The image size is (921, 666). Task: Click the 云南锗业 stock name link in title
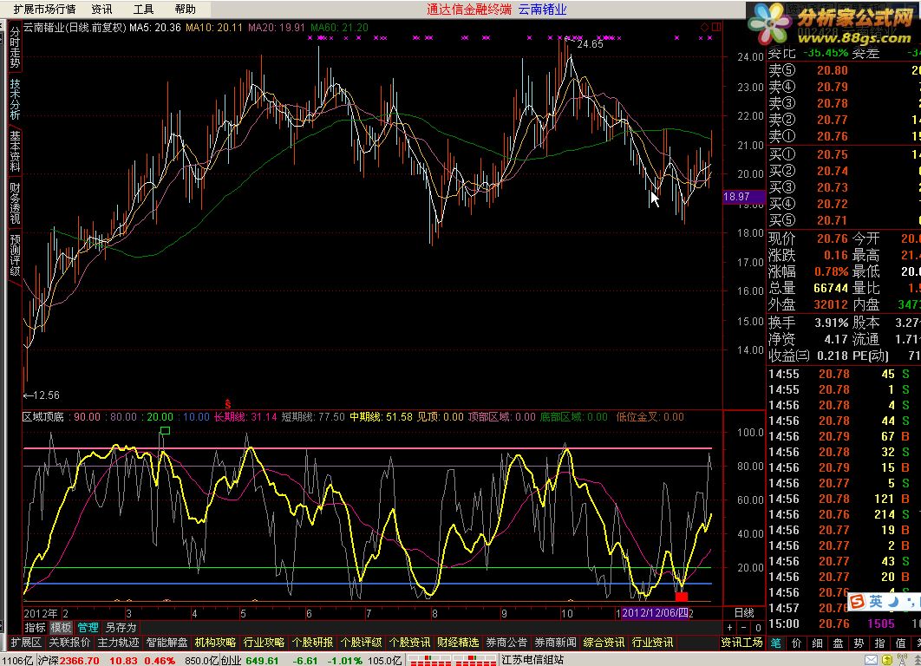pos(541,9)
